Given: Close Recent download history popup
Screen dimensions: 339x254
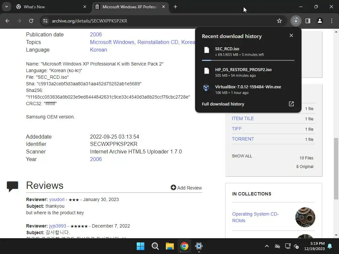Looking at the screenshot, I should (291, 35).
